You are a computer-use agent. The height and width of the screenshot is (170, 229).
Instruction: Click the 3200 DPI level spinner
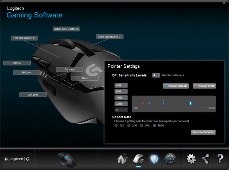[121, 103]
